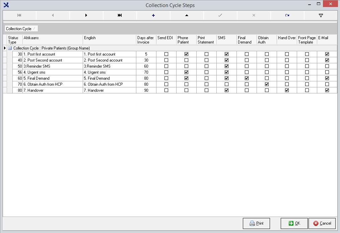Refresh data with curved arrow icon
Image resolution: width=340 pixels, height=233 pixels.
pyautogui.click(x=287, y=15)
